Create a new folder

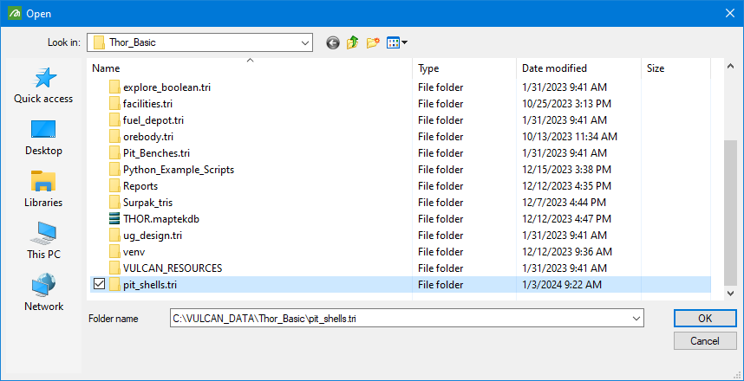point(373,43)
